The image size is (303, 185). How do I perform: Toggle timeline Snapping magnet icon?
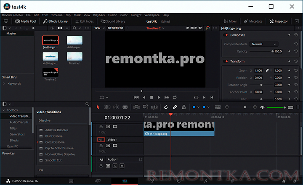coord(166,107)
